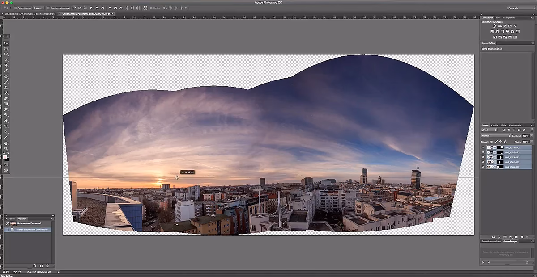Screen dimensions: 537x277
Task: Hide the IMG_8073.CR2 layer
Action: coord(482,147)
